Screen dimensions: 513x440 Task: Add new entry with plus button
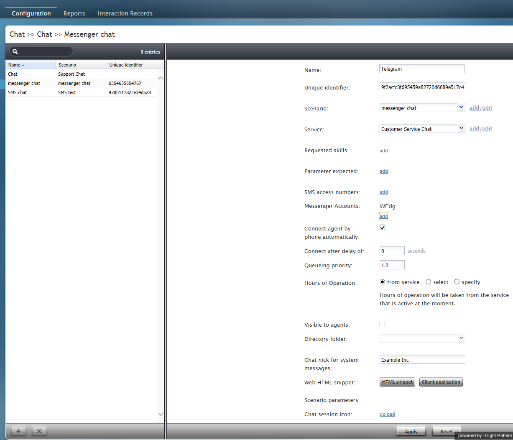(18, 431)
